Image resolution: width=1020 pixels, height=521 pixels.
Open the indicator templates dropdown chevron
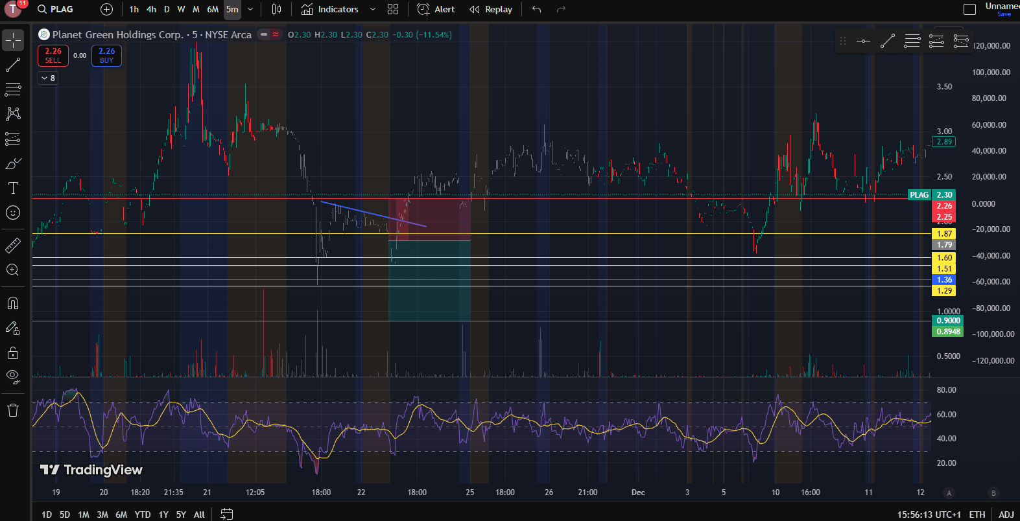point(372,9)
